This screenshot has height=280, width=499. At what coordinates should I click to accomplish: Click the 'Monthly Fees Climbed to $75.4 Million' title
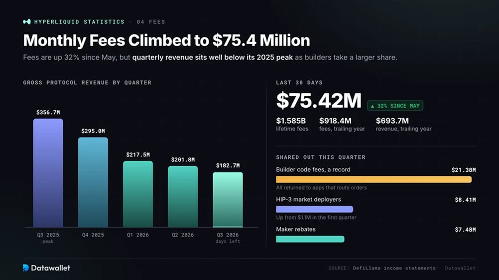pos(166,40)
